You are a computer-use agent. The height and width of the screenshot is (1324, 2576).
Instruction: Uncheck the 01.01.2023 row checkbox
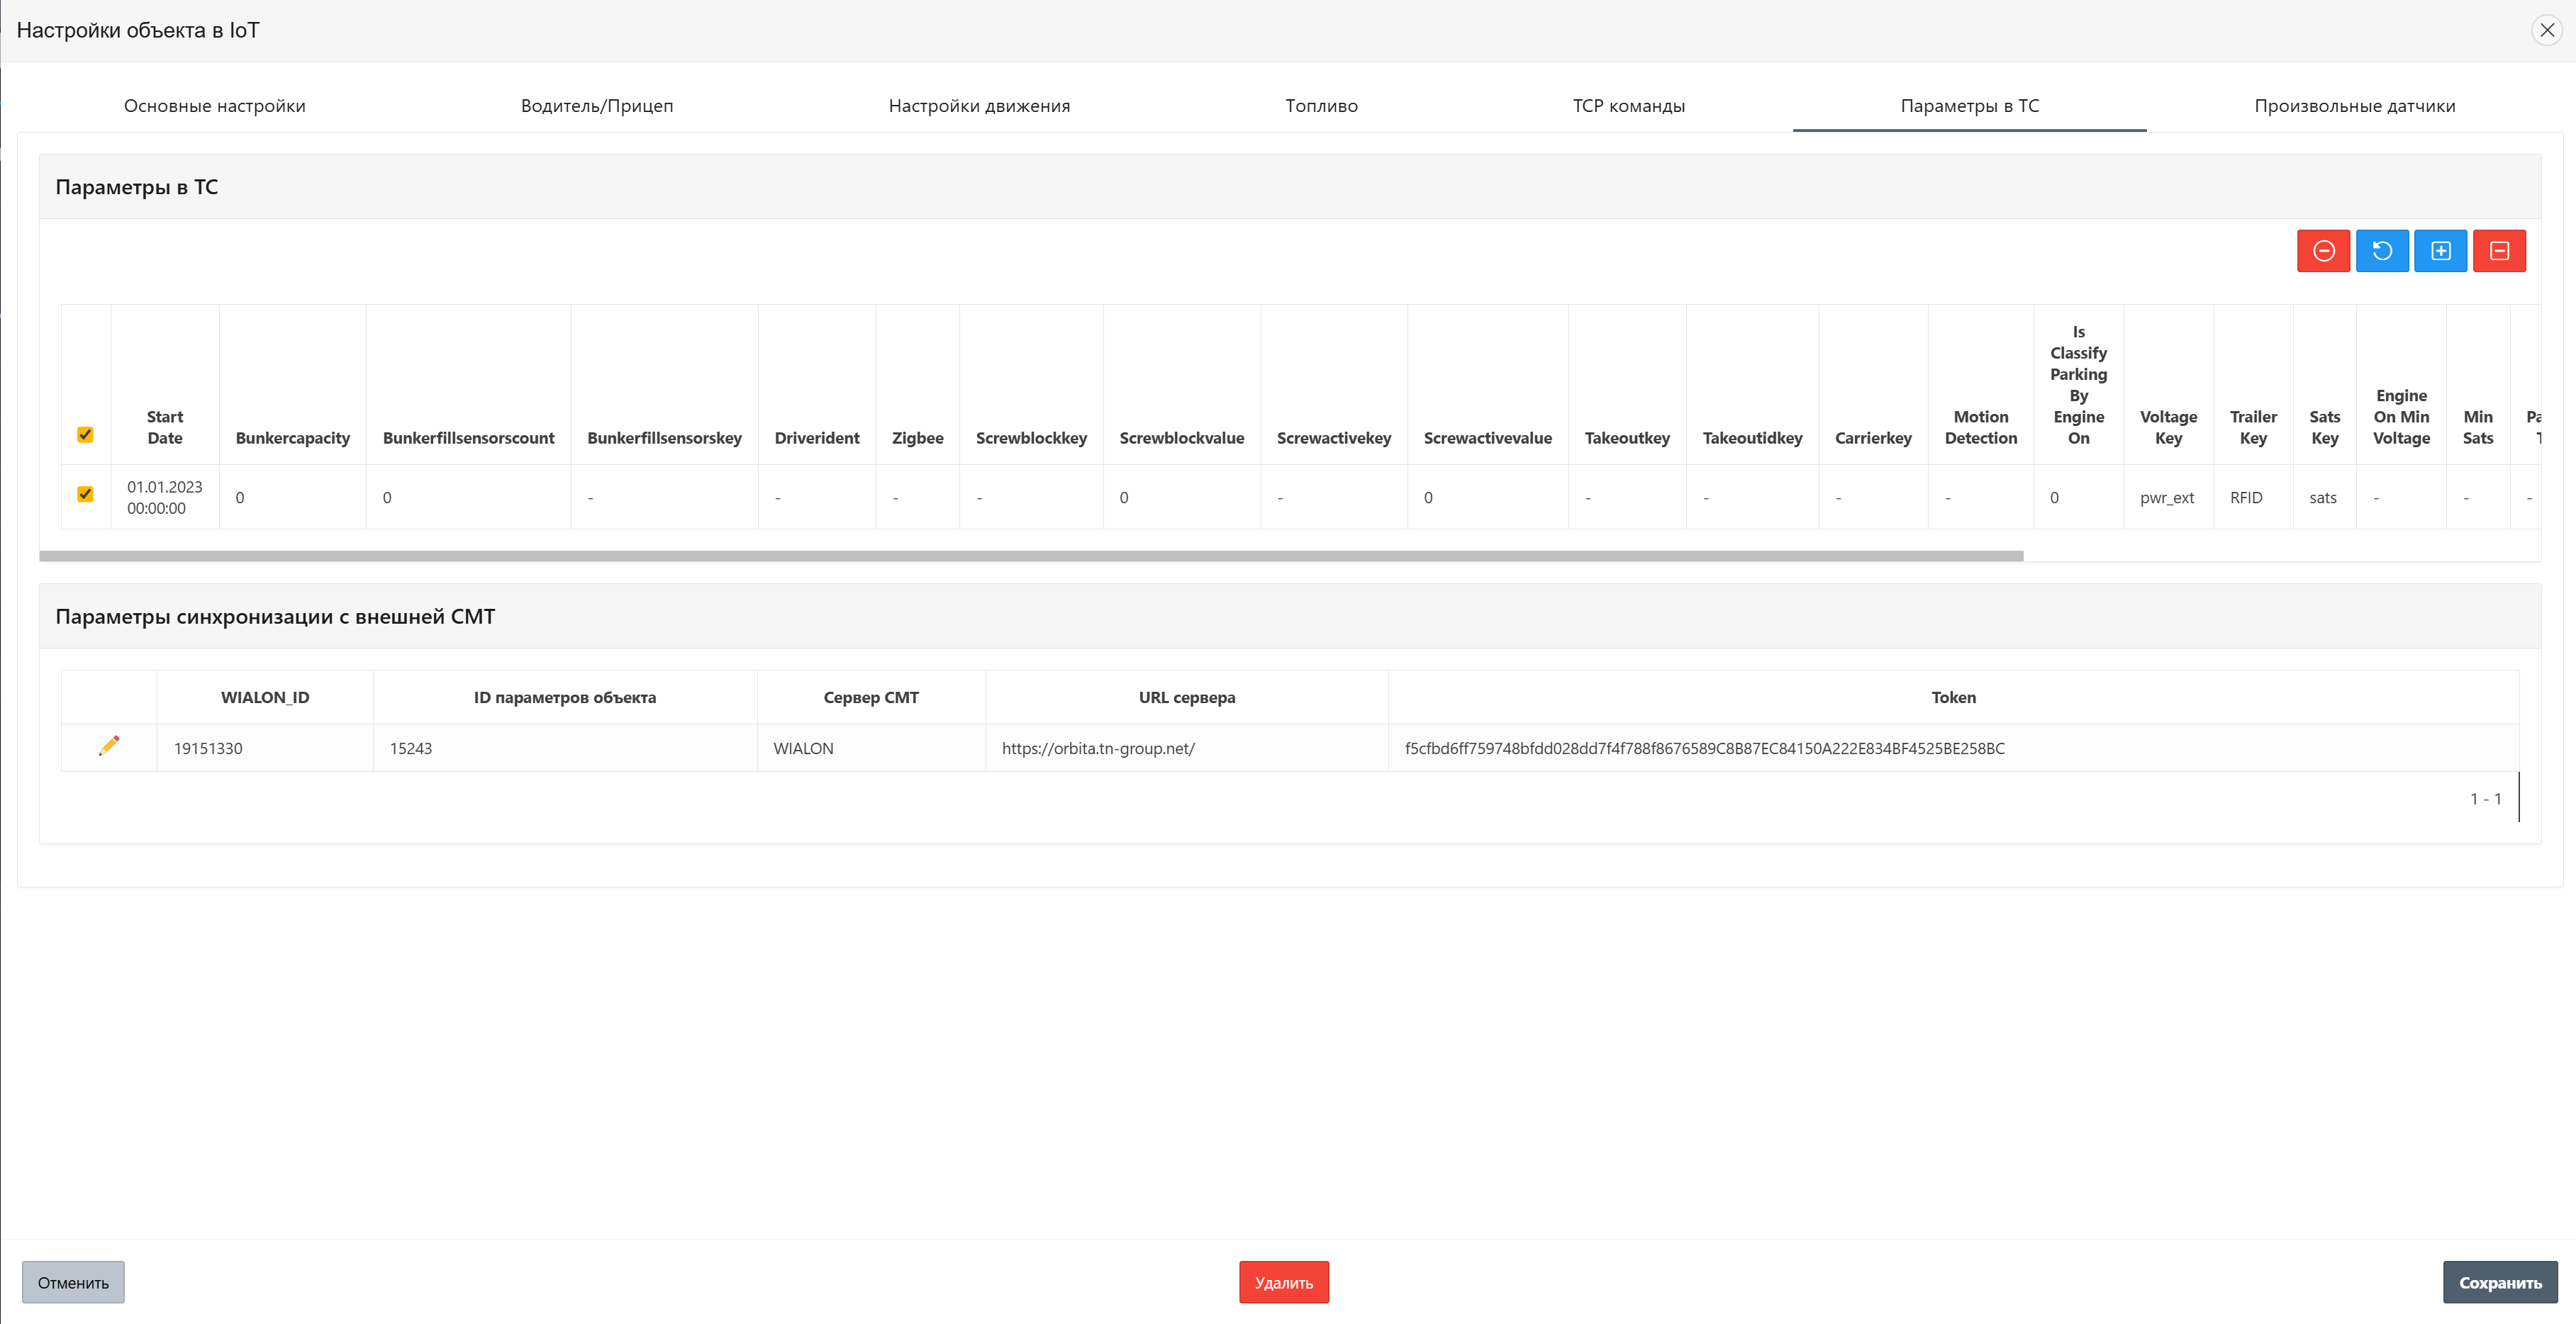[86, 495]
